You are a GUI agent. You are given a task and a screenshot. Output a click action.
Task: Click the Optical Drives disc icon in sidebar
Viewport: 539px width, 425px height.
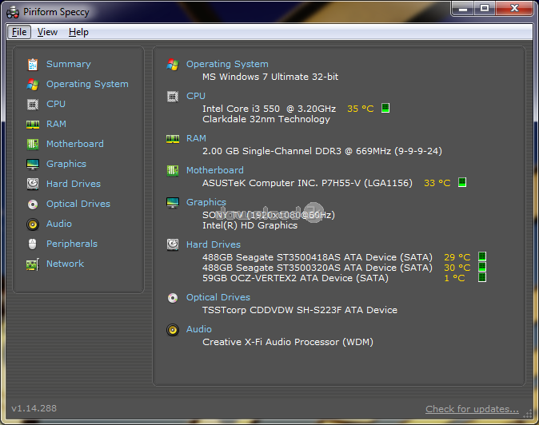(33, 205)
